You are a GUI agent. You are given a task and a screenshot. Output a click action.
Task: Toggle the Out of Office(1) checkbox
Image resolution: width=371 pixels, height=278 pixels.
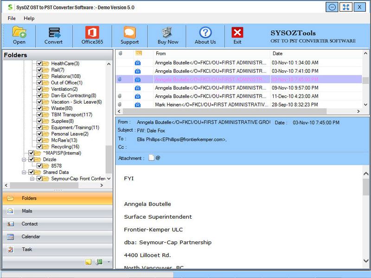click(x=39, y=82)
